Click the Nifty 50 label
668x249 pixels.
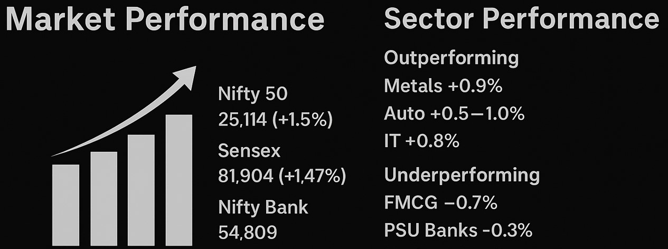coord(252,94)
